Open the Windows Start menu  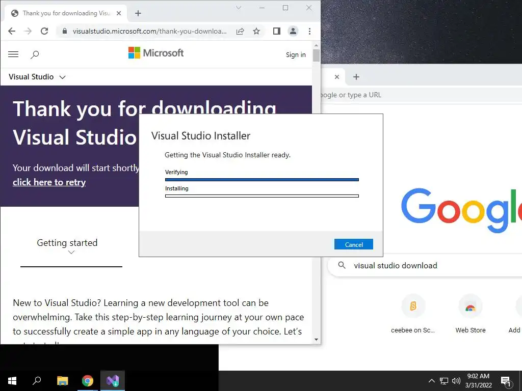point(12,381)
